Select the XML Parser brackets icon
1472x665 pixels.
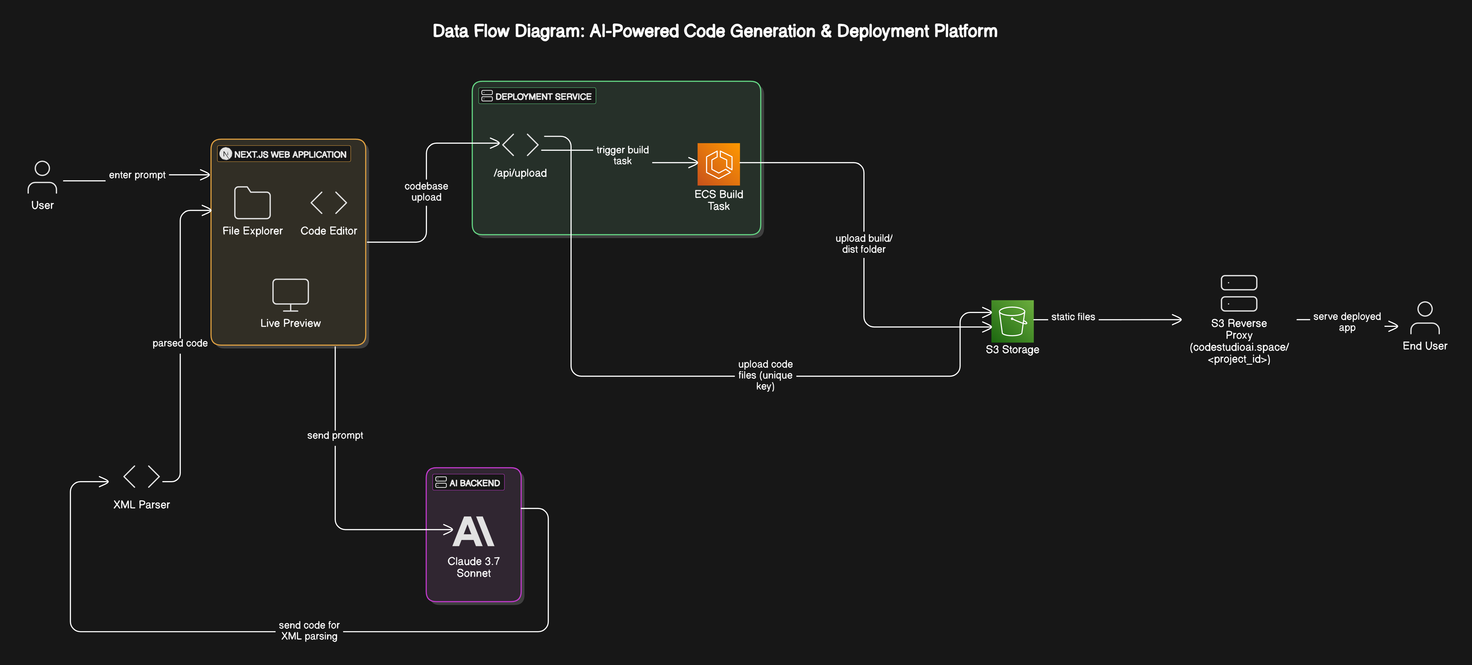coord(141,477)
